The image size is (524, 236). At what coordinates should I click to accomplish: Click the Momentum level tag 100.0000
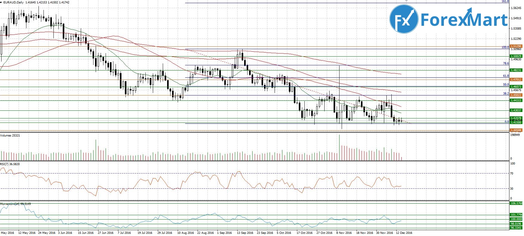click(516, 219)
